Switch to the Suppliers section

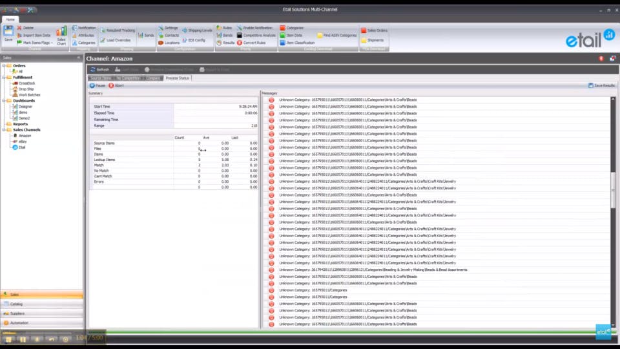41,313
